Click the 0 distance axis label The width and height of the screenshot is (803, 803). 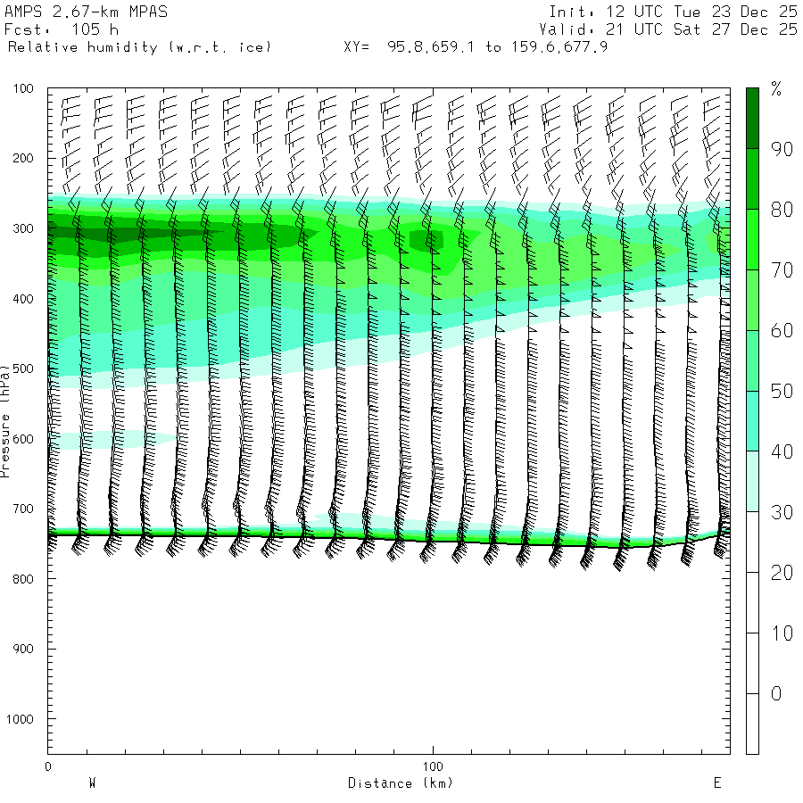48,766
